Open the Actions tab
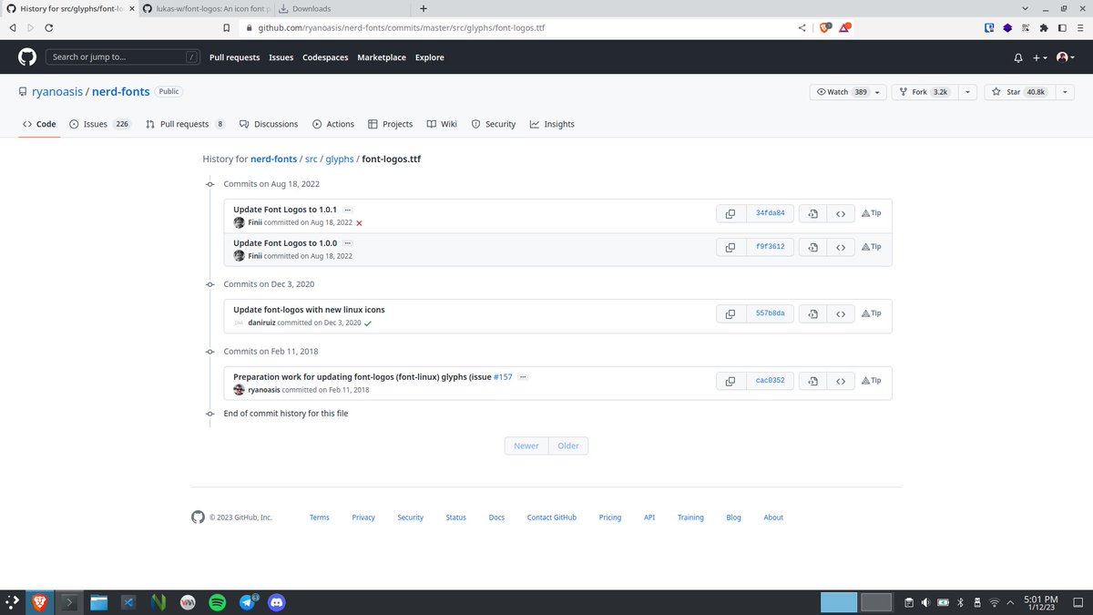 coord(333,124)
